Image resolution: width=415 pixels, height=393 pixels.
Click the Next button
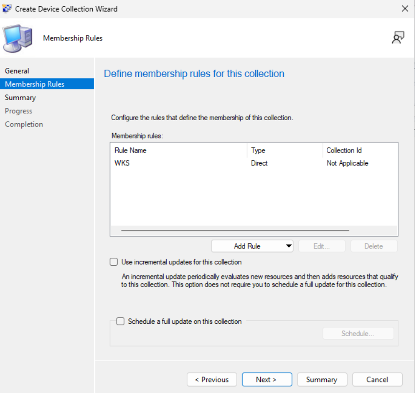point(267,379)
